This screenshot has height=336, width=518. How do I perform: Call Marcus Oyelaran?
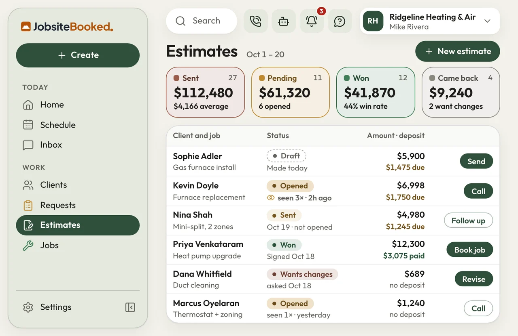pos(478,309)
